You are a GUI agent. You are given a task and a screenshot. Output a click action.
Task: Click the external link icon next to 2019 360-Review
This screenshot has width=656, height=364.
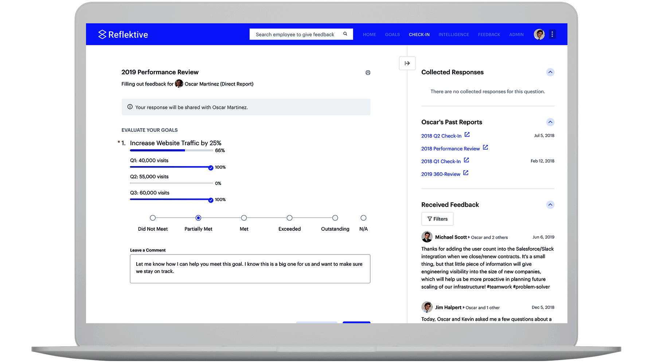pyautogui.click(x=466, y=173)
